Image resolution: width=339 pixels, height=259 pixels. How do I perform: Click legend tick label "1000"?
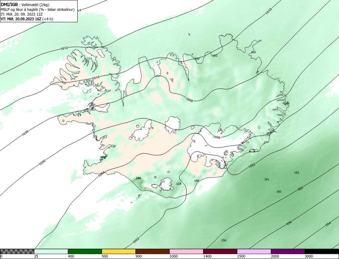(173, 256)
